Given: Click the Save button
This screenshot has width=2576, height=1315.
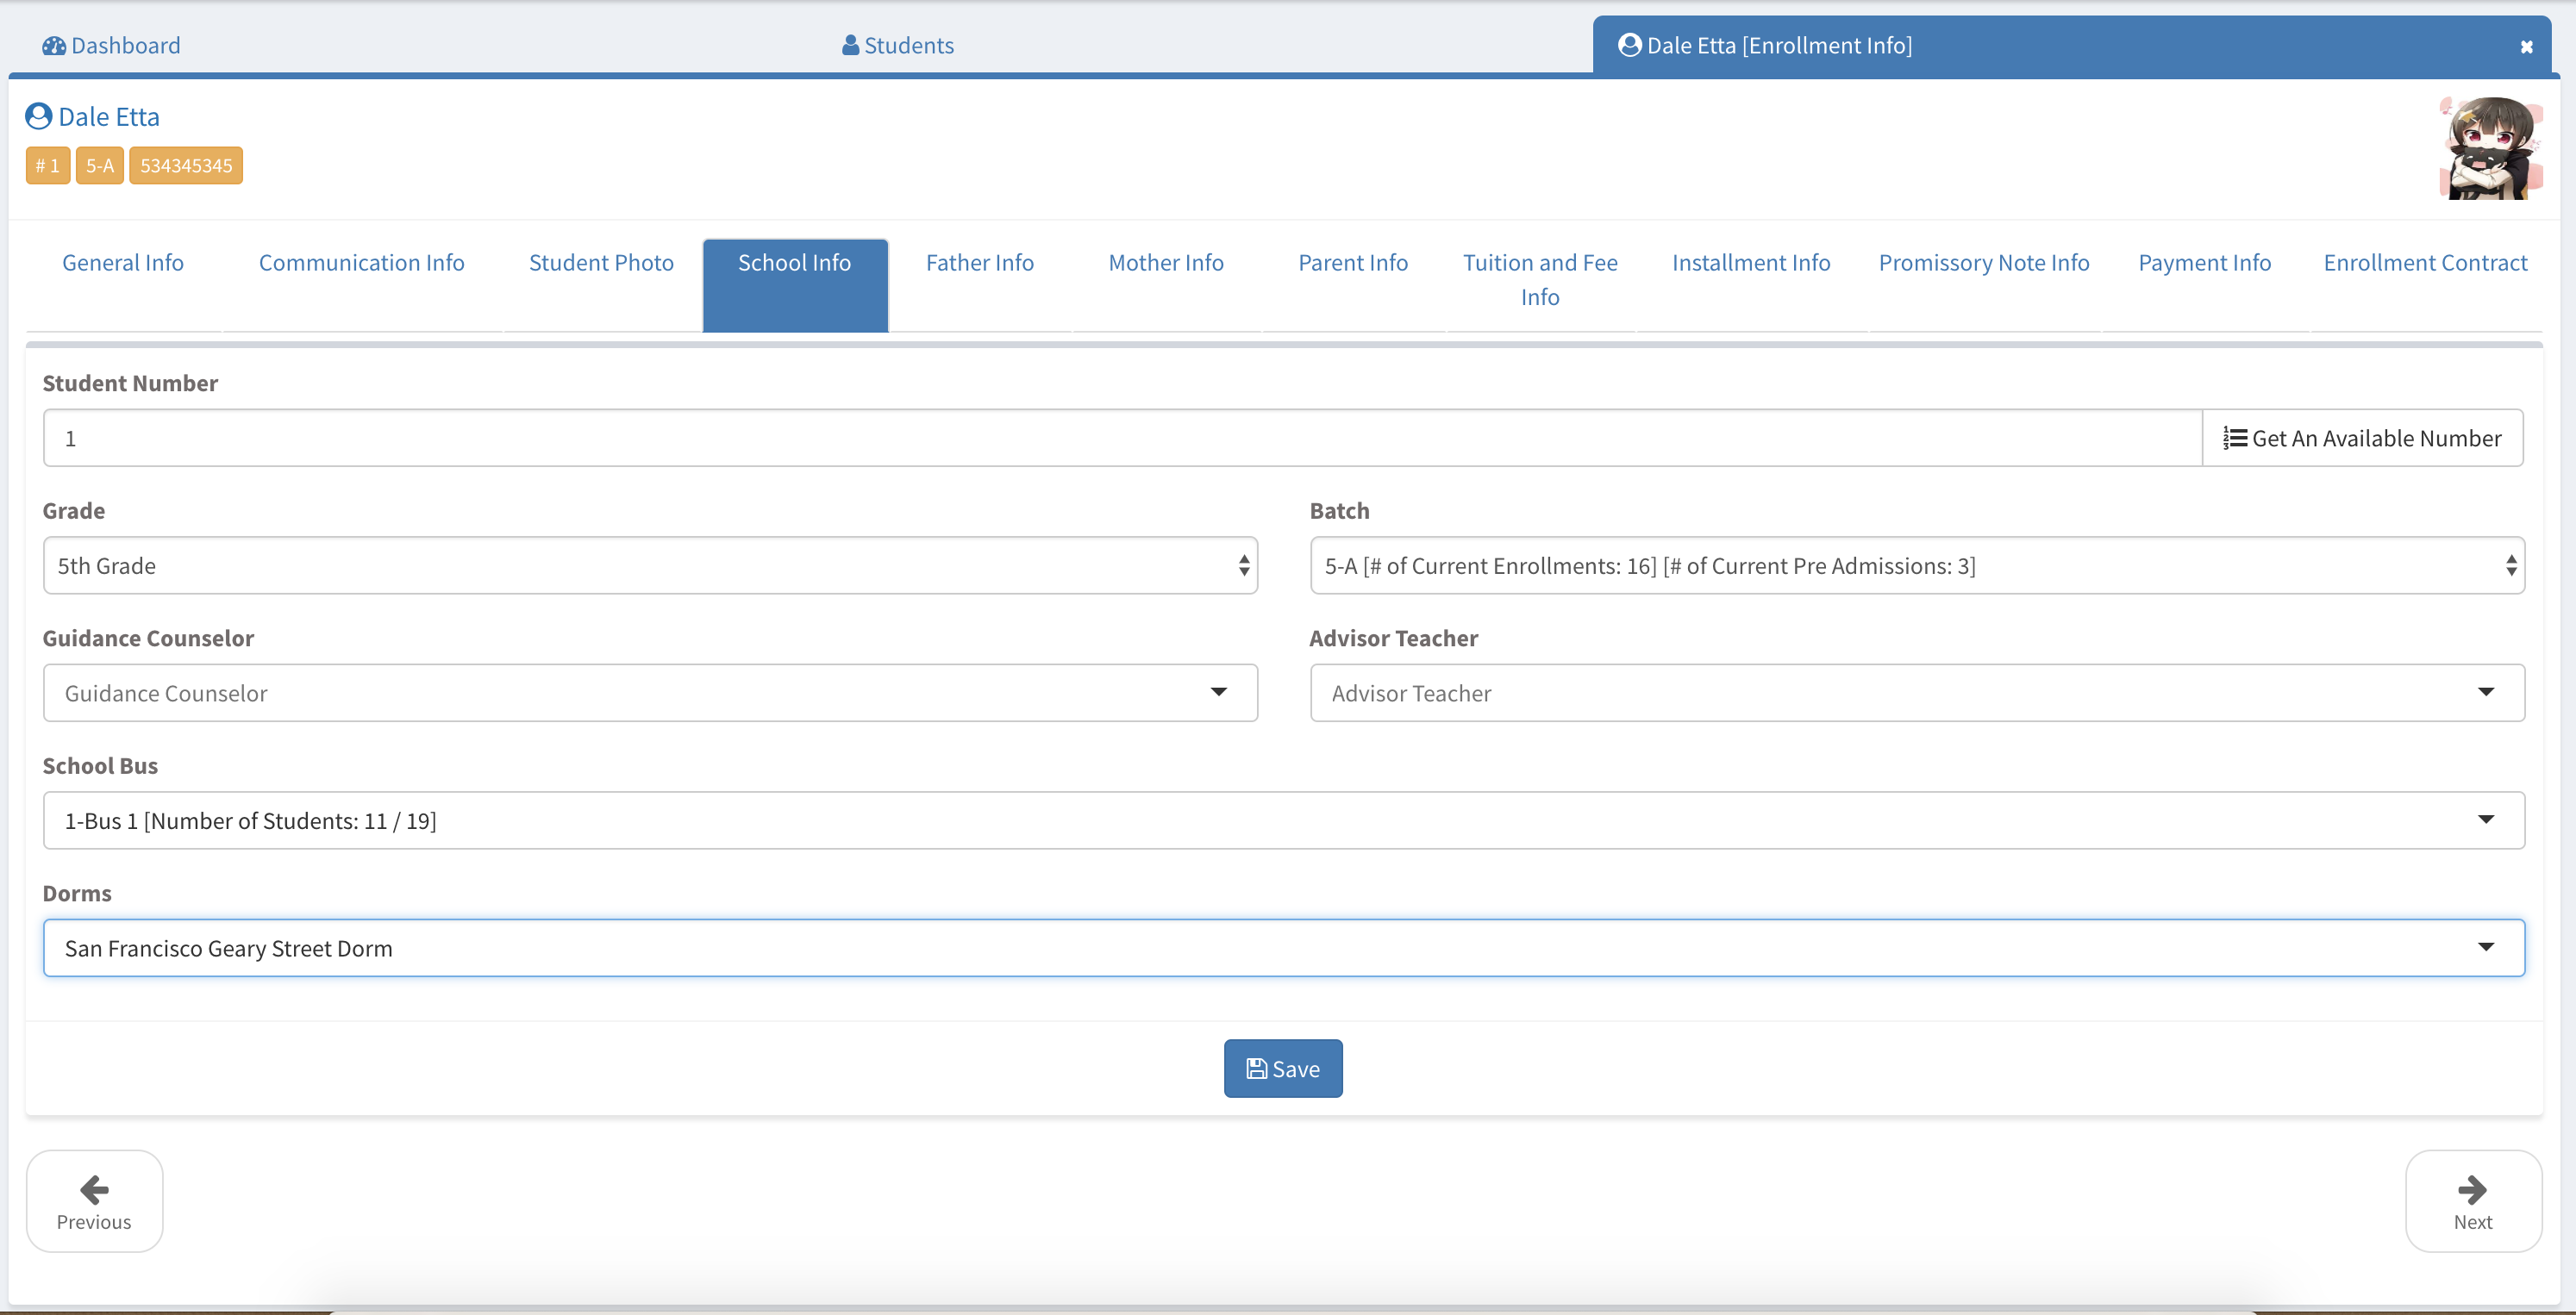Looking at the screenshot, I should pos(1283,1069).
